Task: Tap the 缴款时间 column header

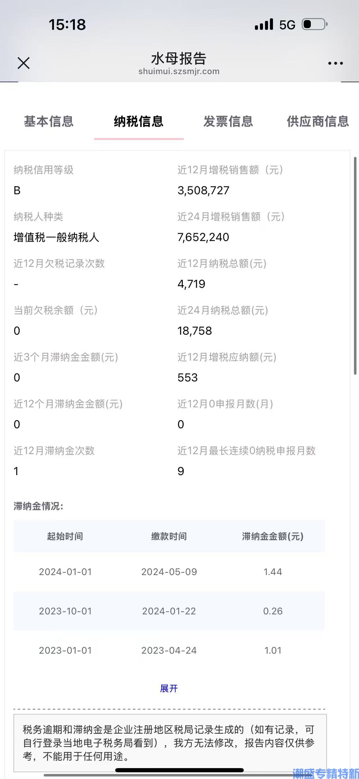Action: 169,536
